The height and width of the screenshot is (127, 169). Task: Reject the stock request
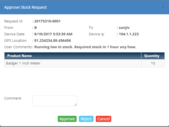coord(86,119)
